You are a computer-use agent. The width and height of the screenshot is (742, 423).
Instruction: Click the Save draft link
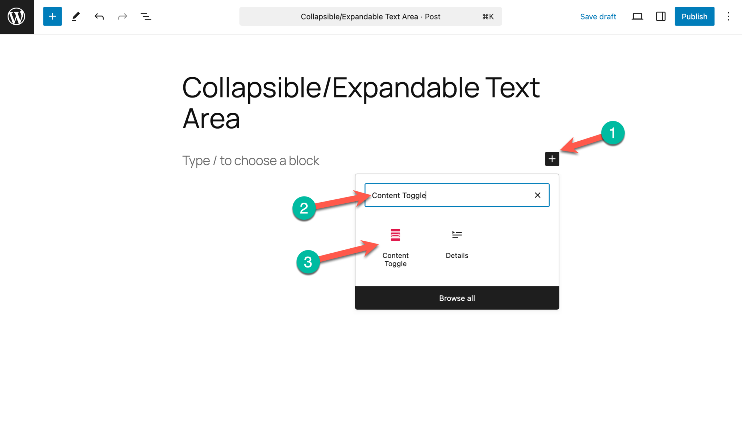(x=598, y=16)
